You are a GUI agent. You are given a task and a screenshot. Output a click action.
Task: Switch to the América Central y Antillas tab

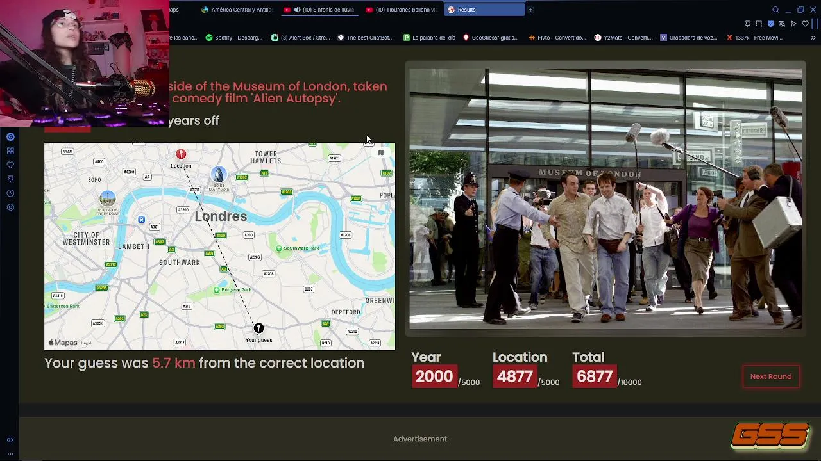point(237,10)
